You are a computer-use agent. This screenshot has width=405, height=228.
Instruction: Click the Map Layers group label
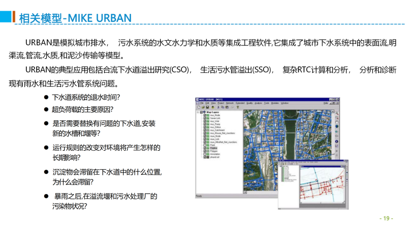click(x=213, y=112)
